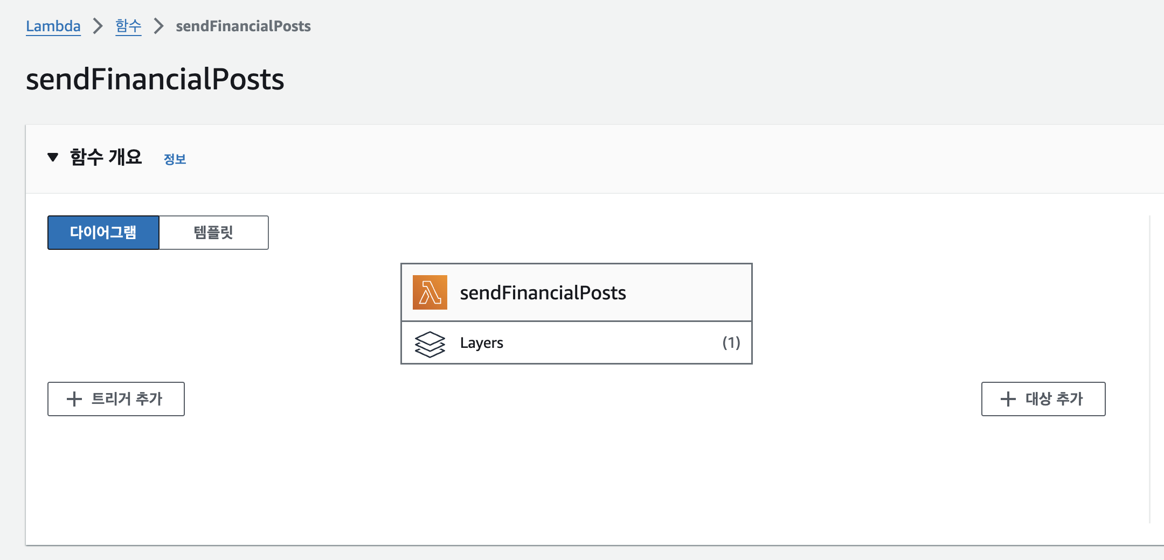
Task: Click the plus icon in 트리거 추가
Action: coord(74,399)
